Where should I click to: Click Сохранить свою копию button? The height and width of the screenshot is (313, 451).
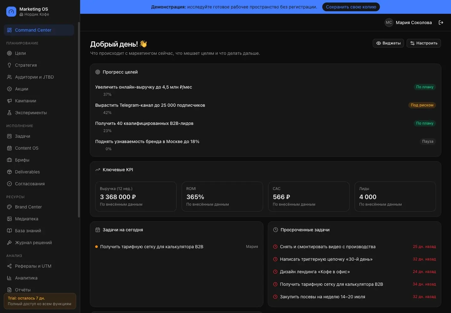(351, 7)
